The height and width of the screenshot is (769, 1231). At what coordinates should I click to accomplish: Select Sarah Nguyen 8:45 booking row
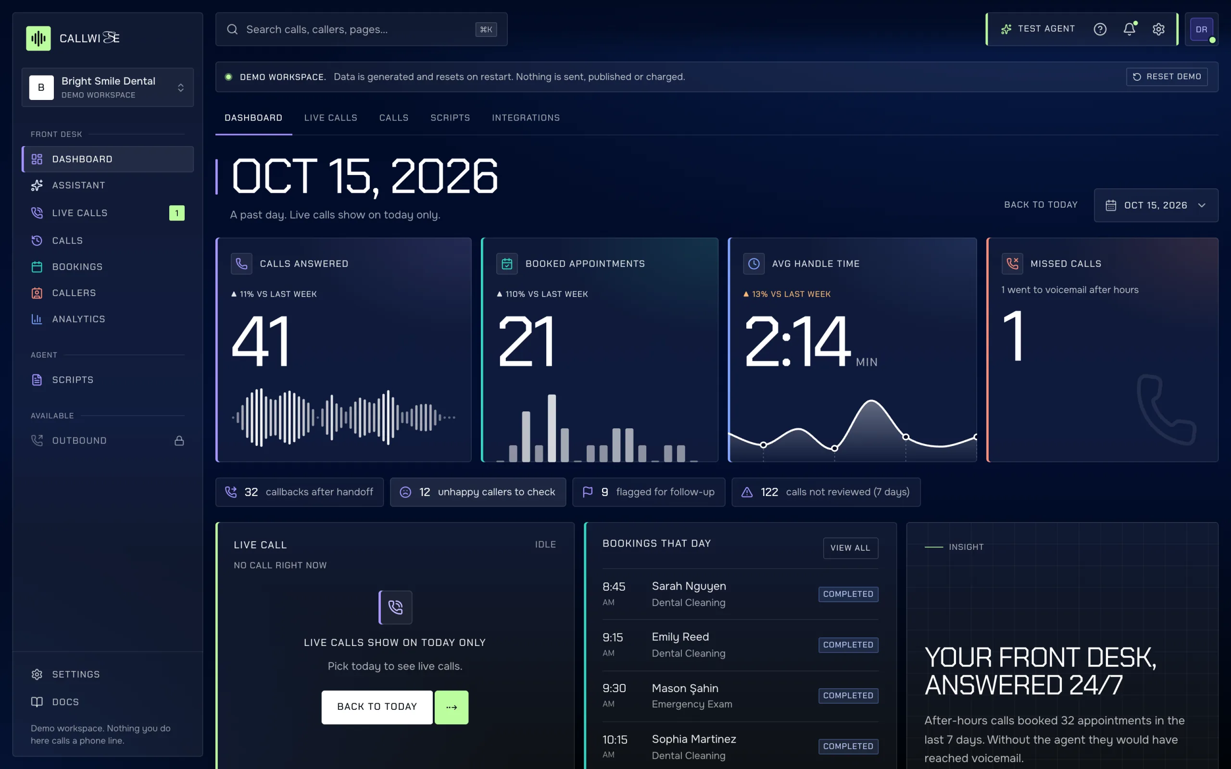[740, 594]
